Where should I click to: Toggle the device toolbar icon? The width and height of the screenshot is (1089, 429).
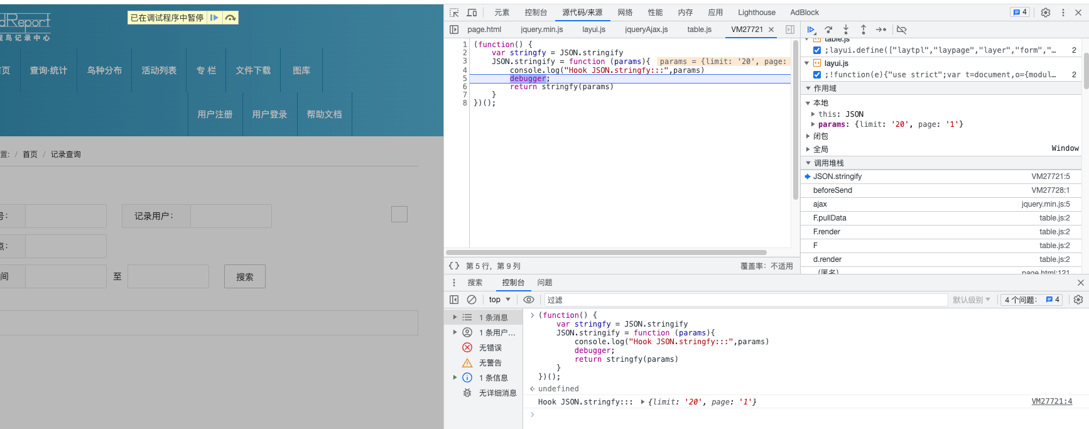pyautogui.click(x=472, y=13)
